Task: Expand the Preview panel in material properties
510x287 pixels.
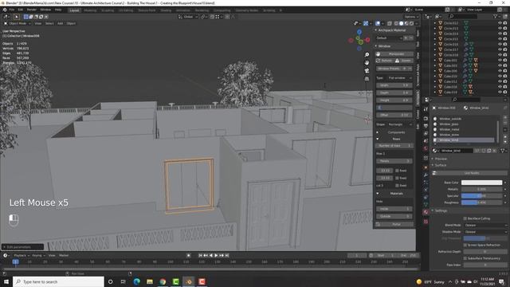Action: [433, 159]
